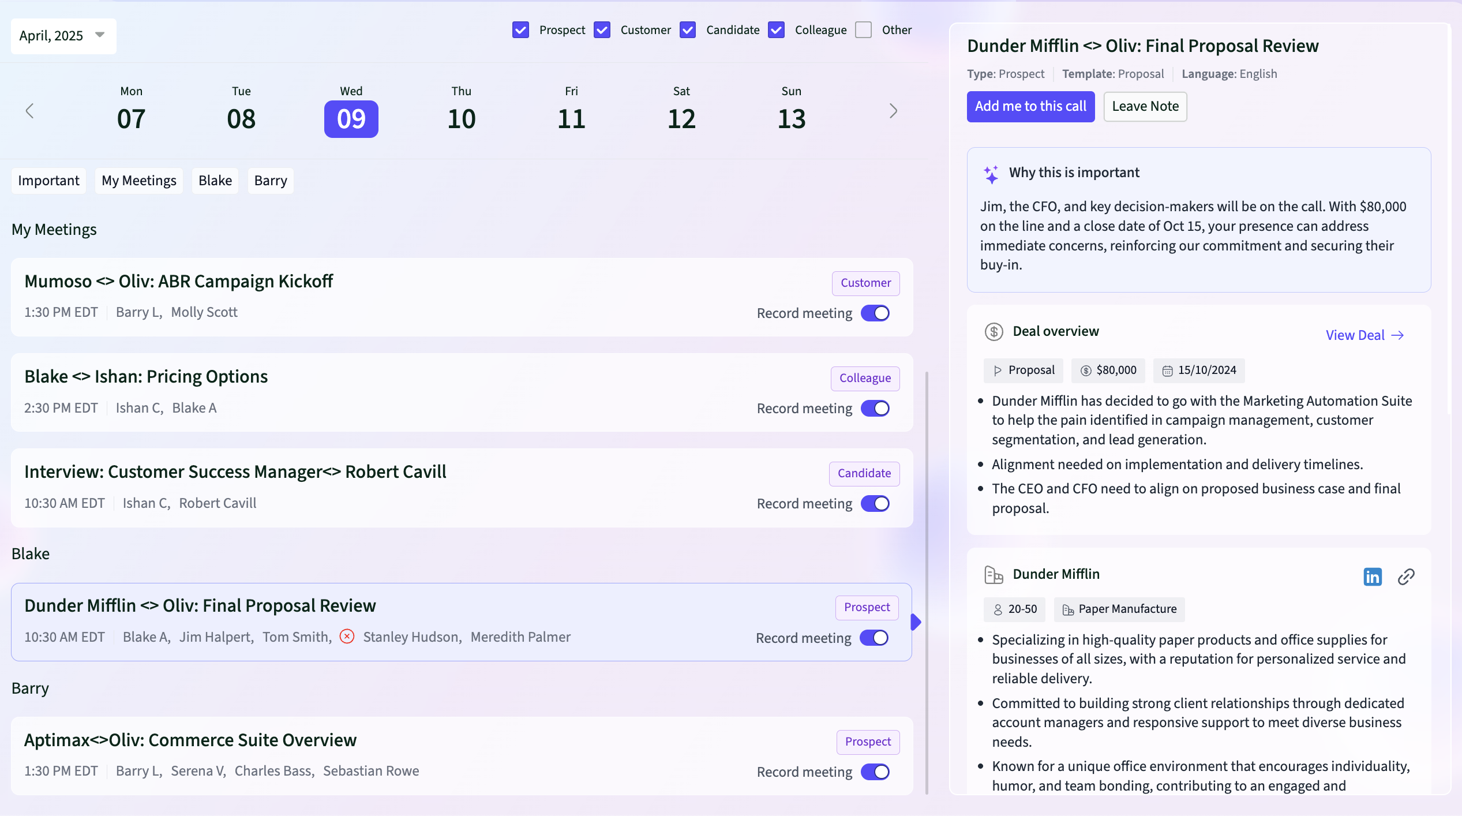The width and height of the screenshot is (1462, 816).
Task: Click attendee Robert Cavill in interview row
Action: (x=218, y=503)
